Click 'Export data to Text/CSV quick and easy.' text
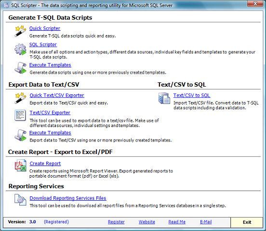The image size is (266, 231). pyautogui.click(x=69, y=103)
